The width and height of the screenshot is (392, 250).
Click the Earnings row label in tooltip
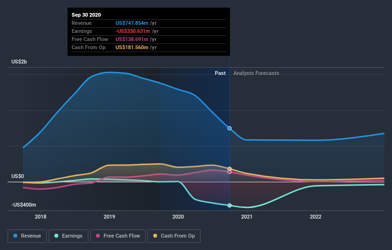coord(82,31)
